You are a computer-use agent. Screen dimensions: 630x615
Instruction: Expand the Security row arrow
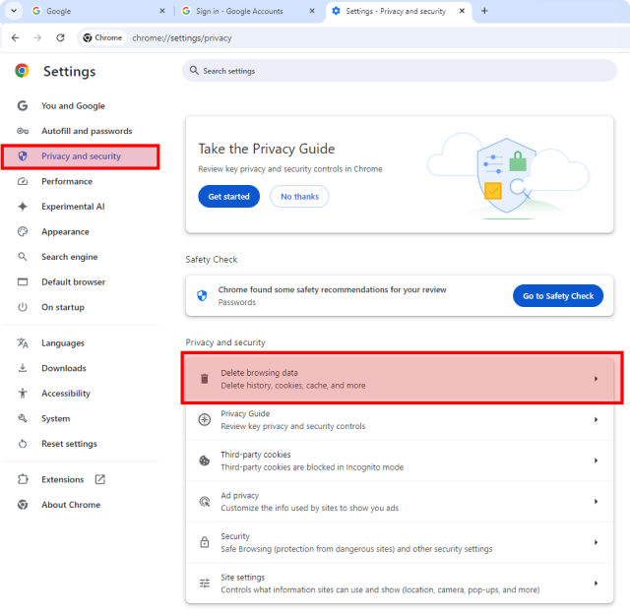click(596, 542)
